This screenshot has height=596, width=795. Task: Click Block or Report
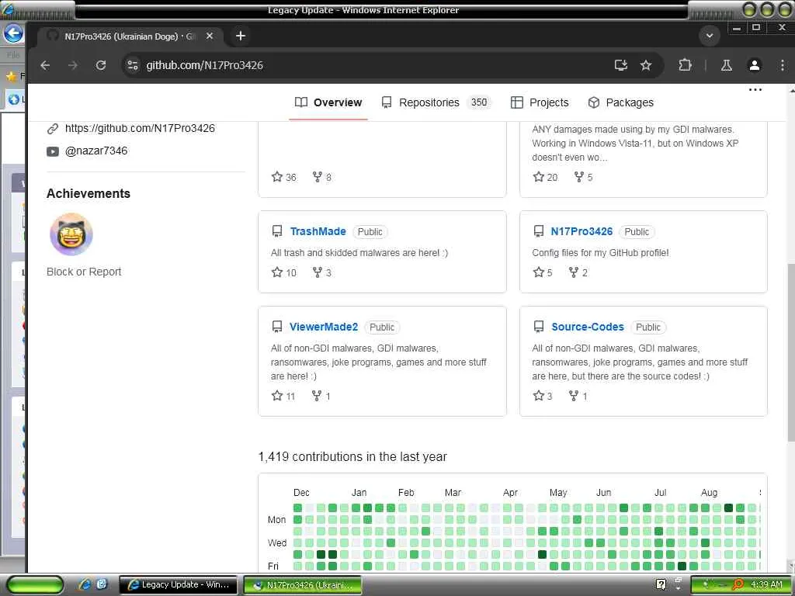tap(84, 272)
